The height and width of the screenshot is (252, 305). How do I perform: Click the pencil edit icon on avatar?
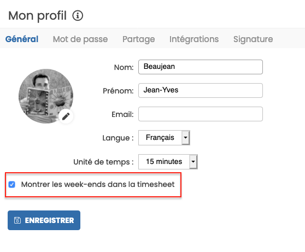tap(66, 116)
